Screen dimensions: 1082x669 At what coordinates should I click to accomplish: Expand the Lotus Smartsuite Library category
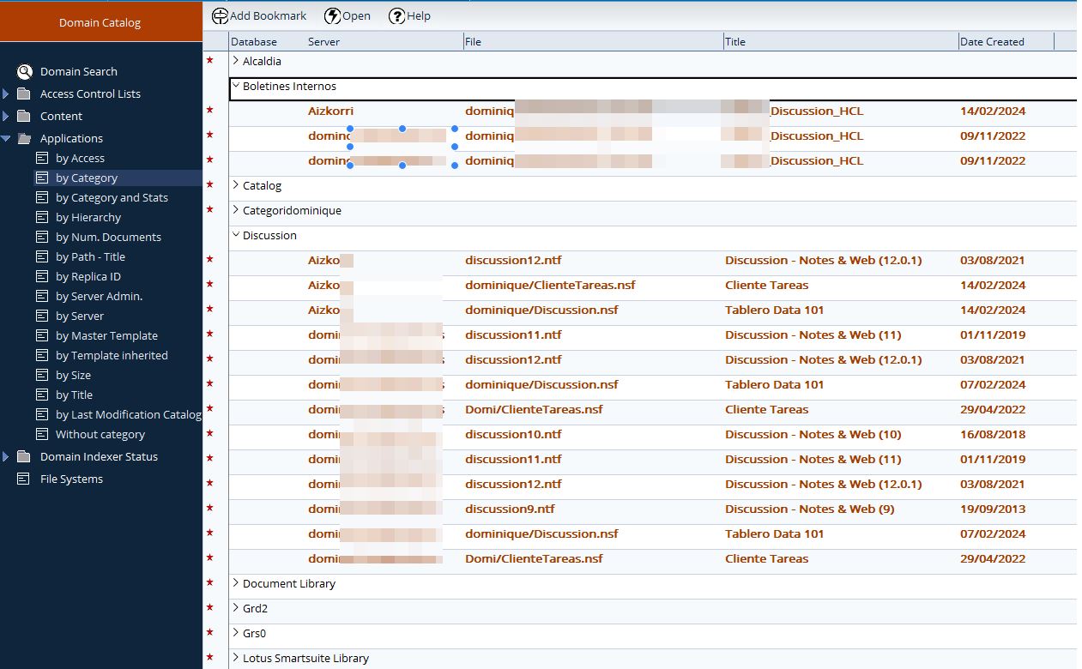pyautogui.click(x=236, y=658)
